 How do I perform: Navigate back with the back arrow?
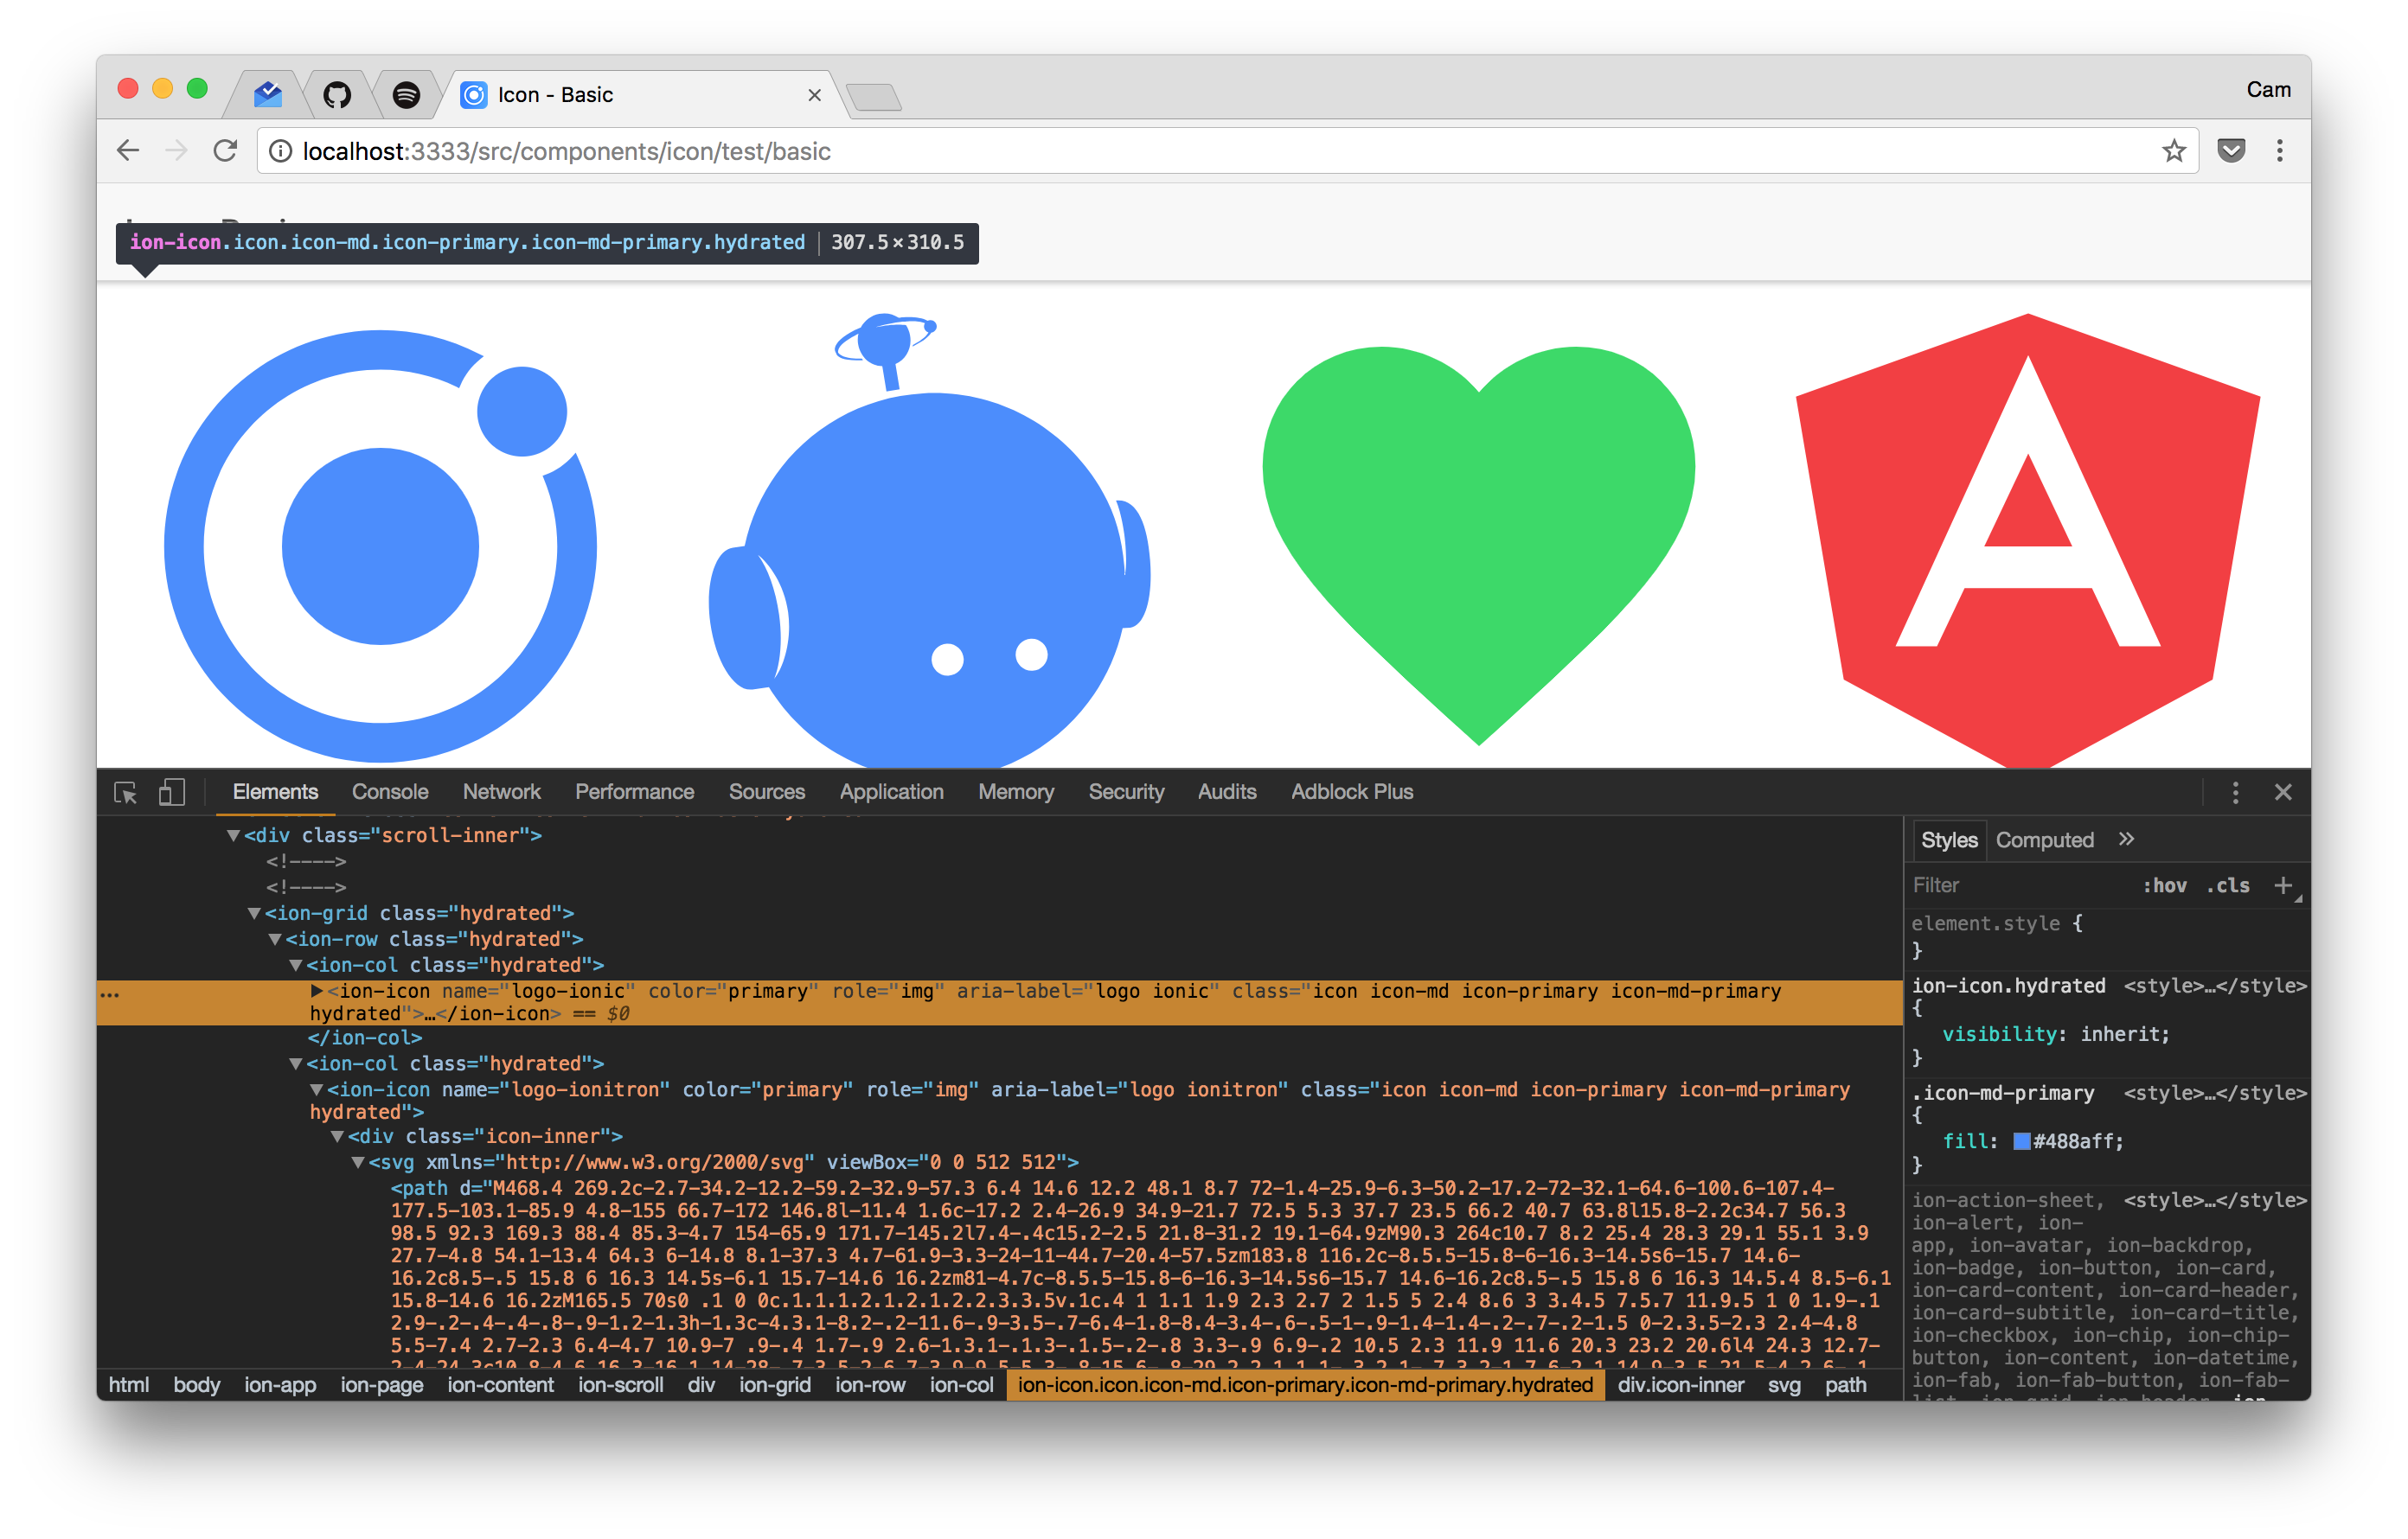point(127,151)
